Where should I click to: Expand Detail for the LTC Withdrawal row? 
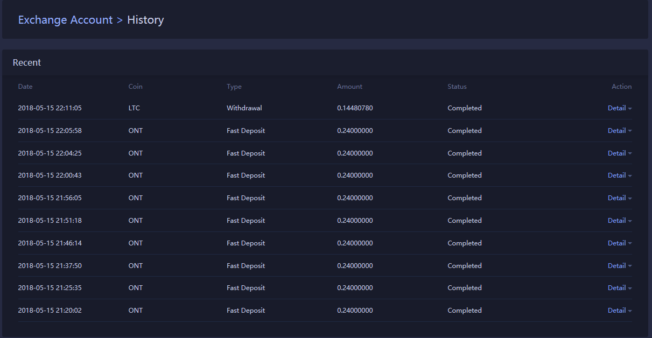point(619,108)
